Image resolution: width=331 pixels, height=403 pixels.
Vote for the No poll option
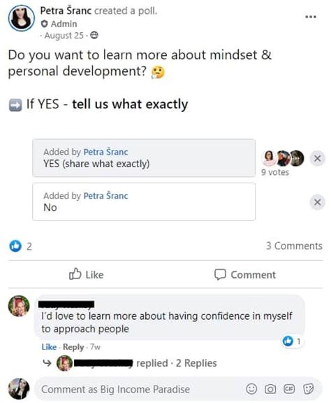pyautogui.click(x=144, y=201)
